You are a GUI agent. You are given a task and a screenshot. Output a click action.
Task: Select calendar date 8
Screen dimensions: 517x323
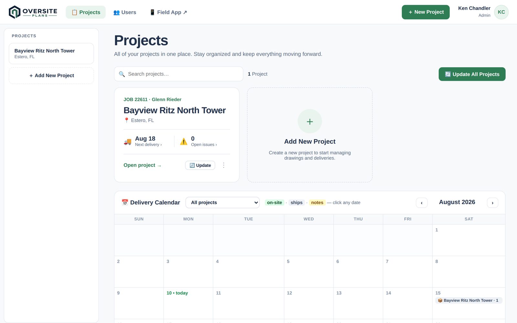click(469, 272)
